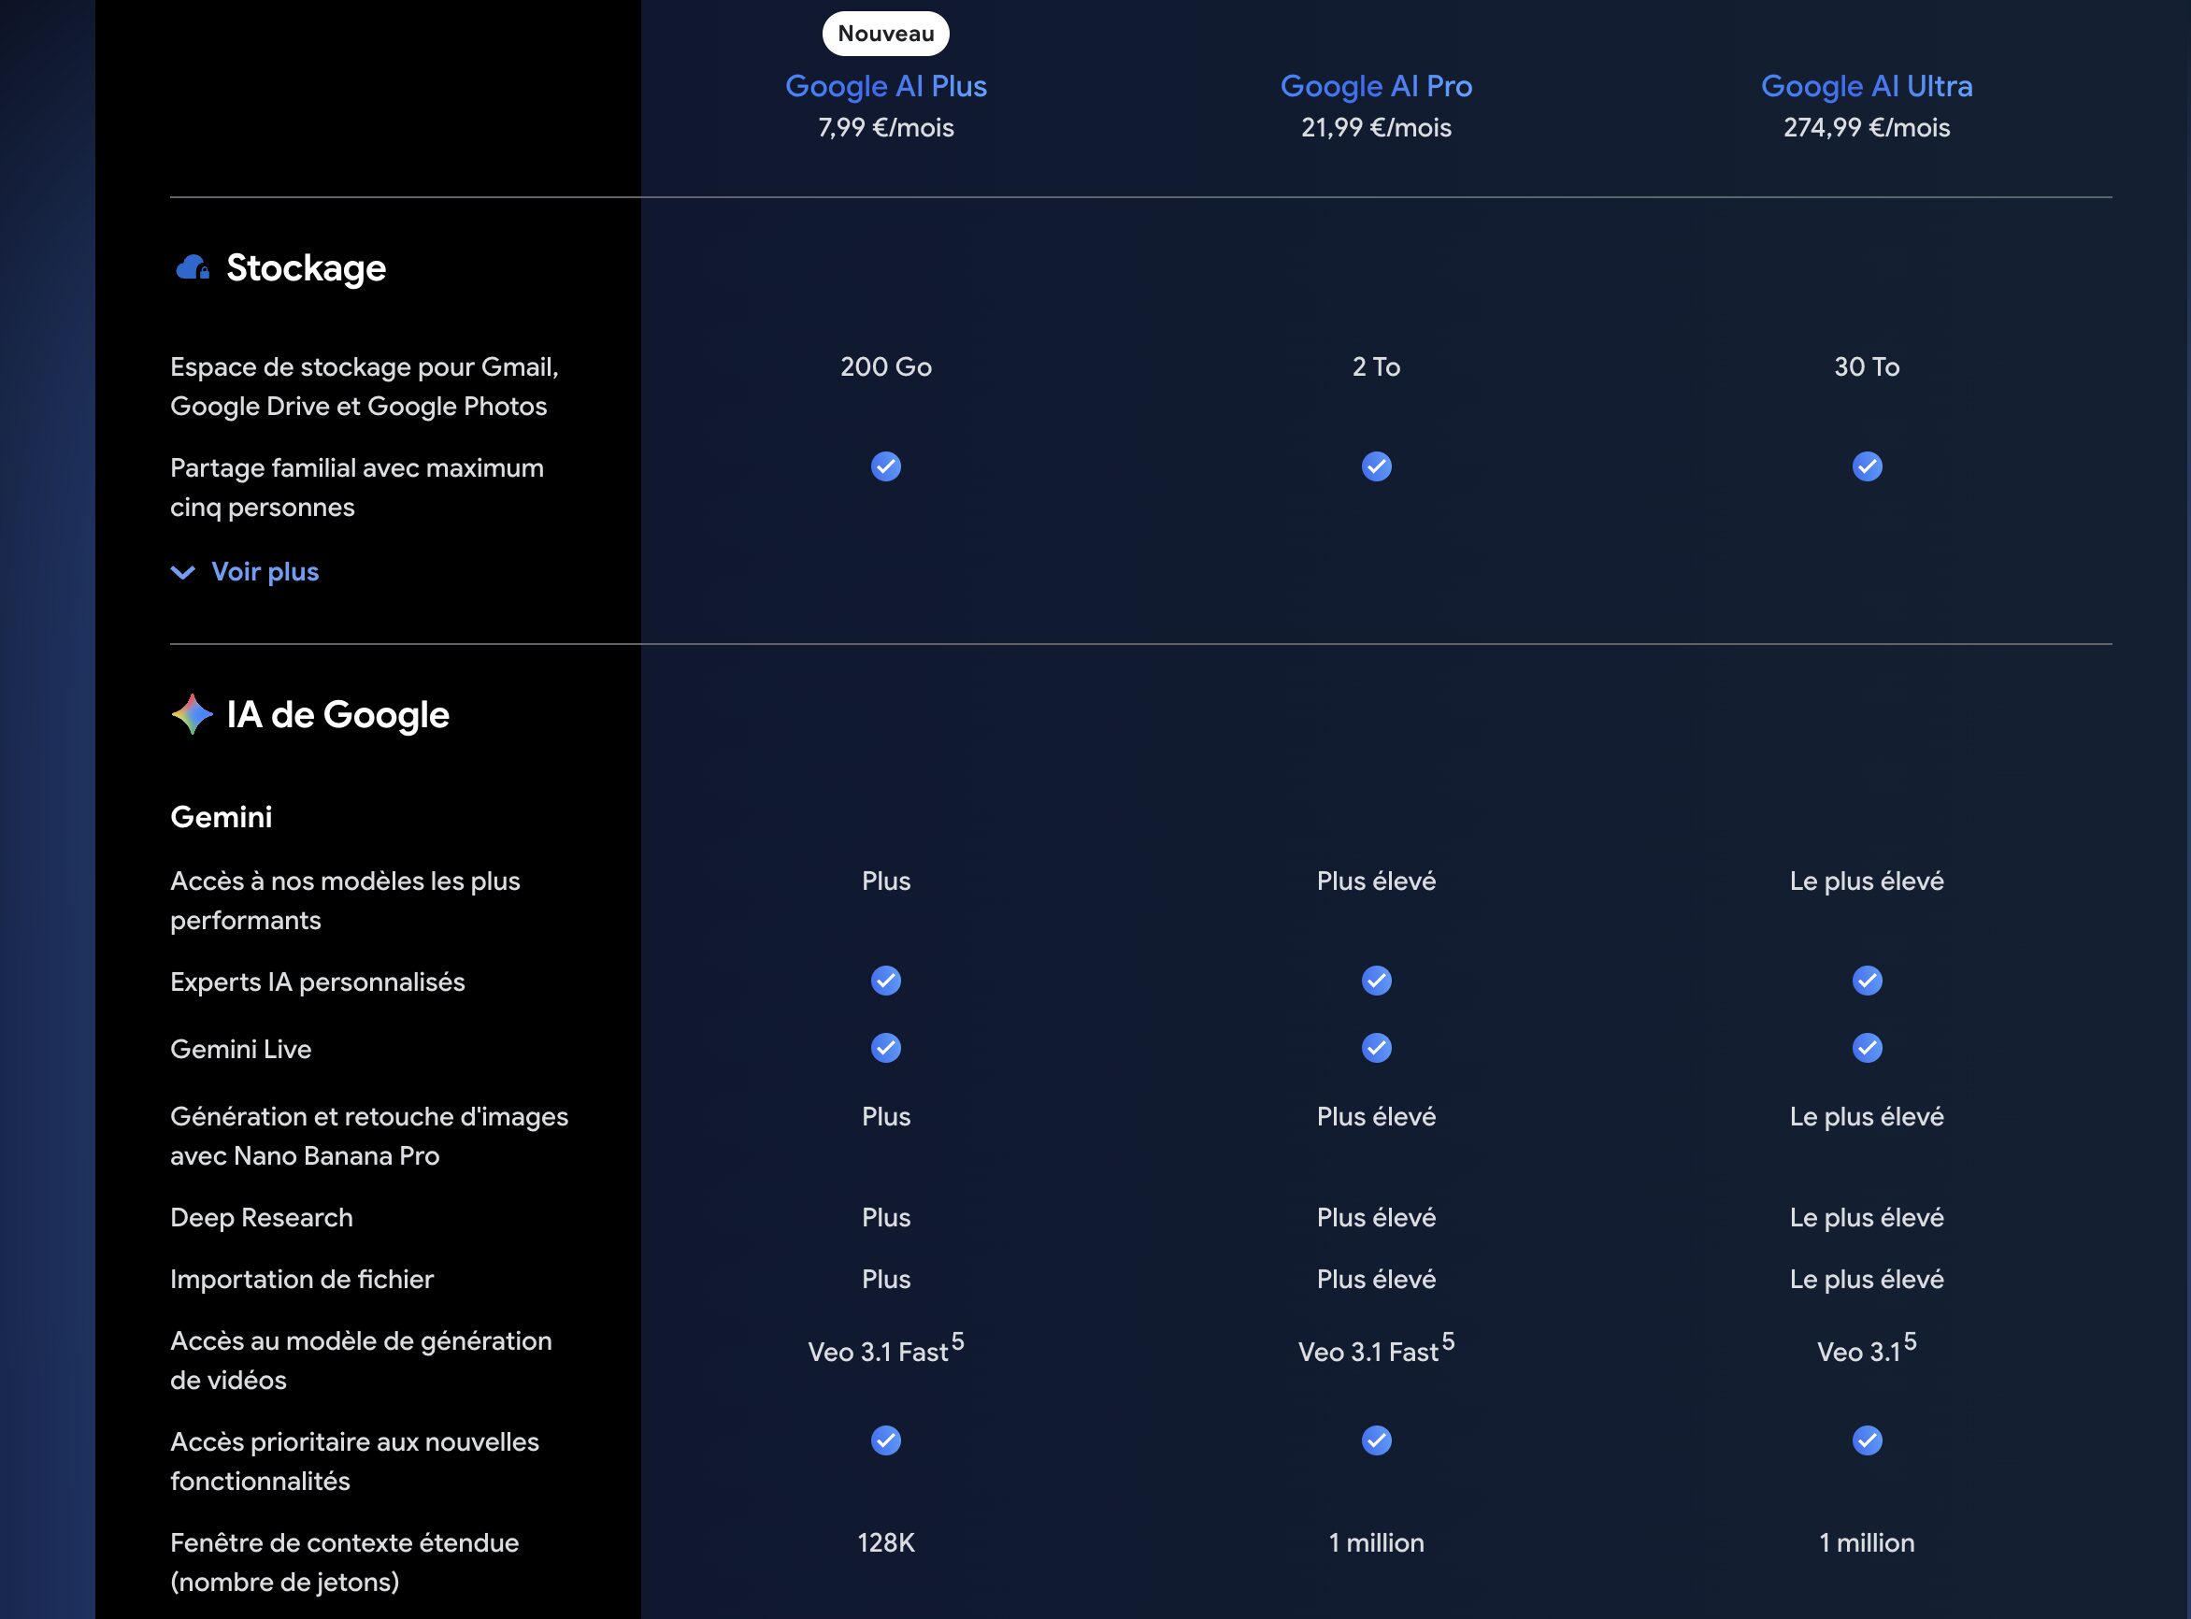The width and height of the screenshot is (2191, 1619).
Task: Click the footnote 5 next to Veo 3.1 Ultra
Action: 1910,1341
